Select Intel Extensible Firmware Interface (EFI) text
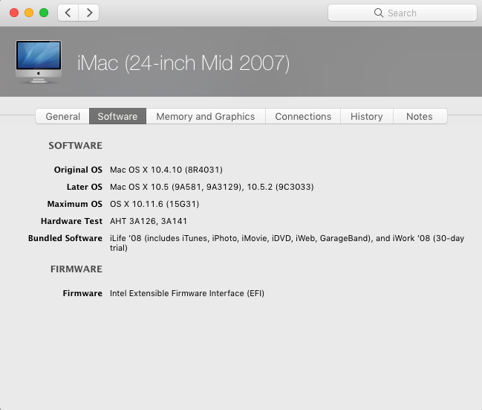Viewport: 482px width, 410px height. coord(187,293)
